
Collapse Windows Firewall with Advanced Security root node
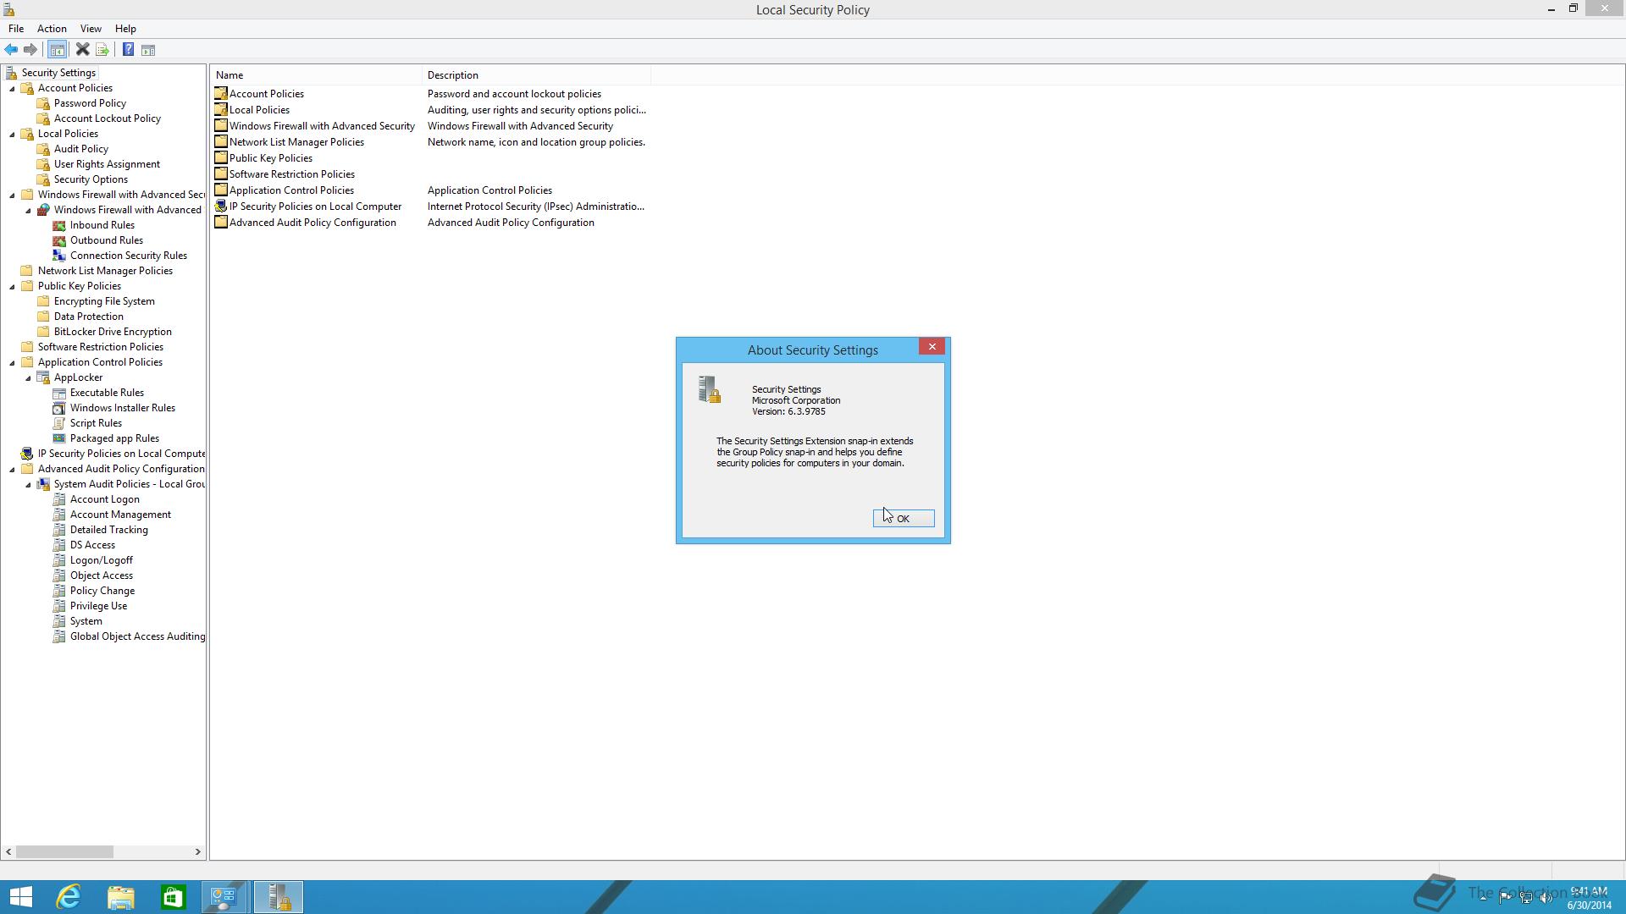pos(12,195)
